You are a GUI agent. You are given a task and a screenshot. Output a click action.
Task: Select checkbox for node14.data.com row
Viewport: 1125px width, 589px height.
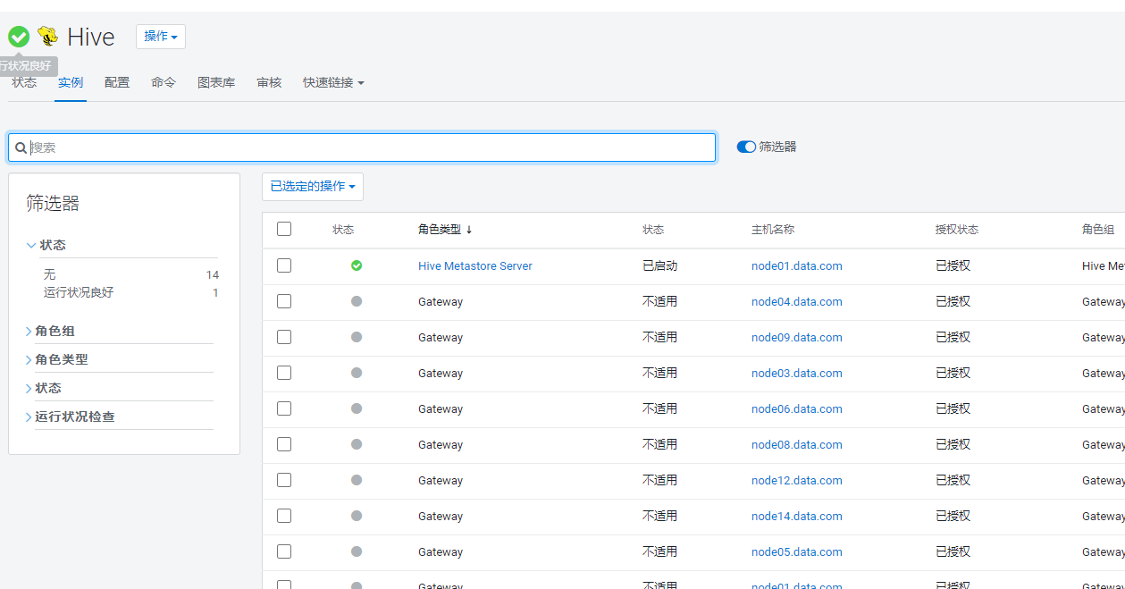[284, 516]
